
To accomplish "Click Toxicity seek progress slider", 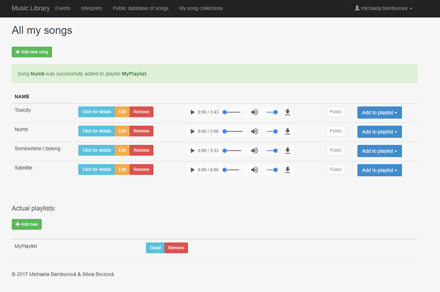I will click(x=233, y=112).
